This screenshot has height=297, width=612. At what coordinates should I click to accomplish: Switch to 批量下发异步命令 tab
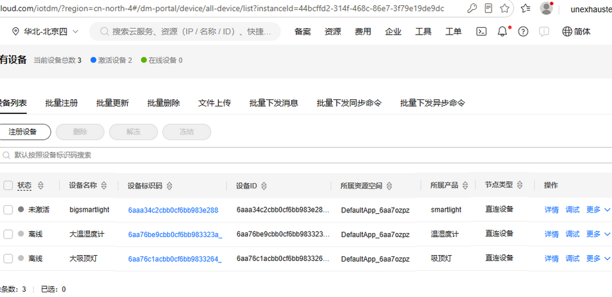(x=432, y=103)
